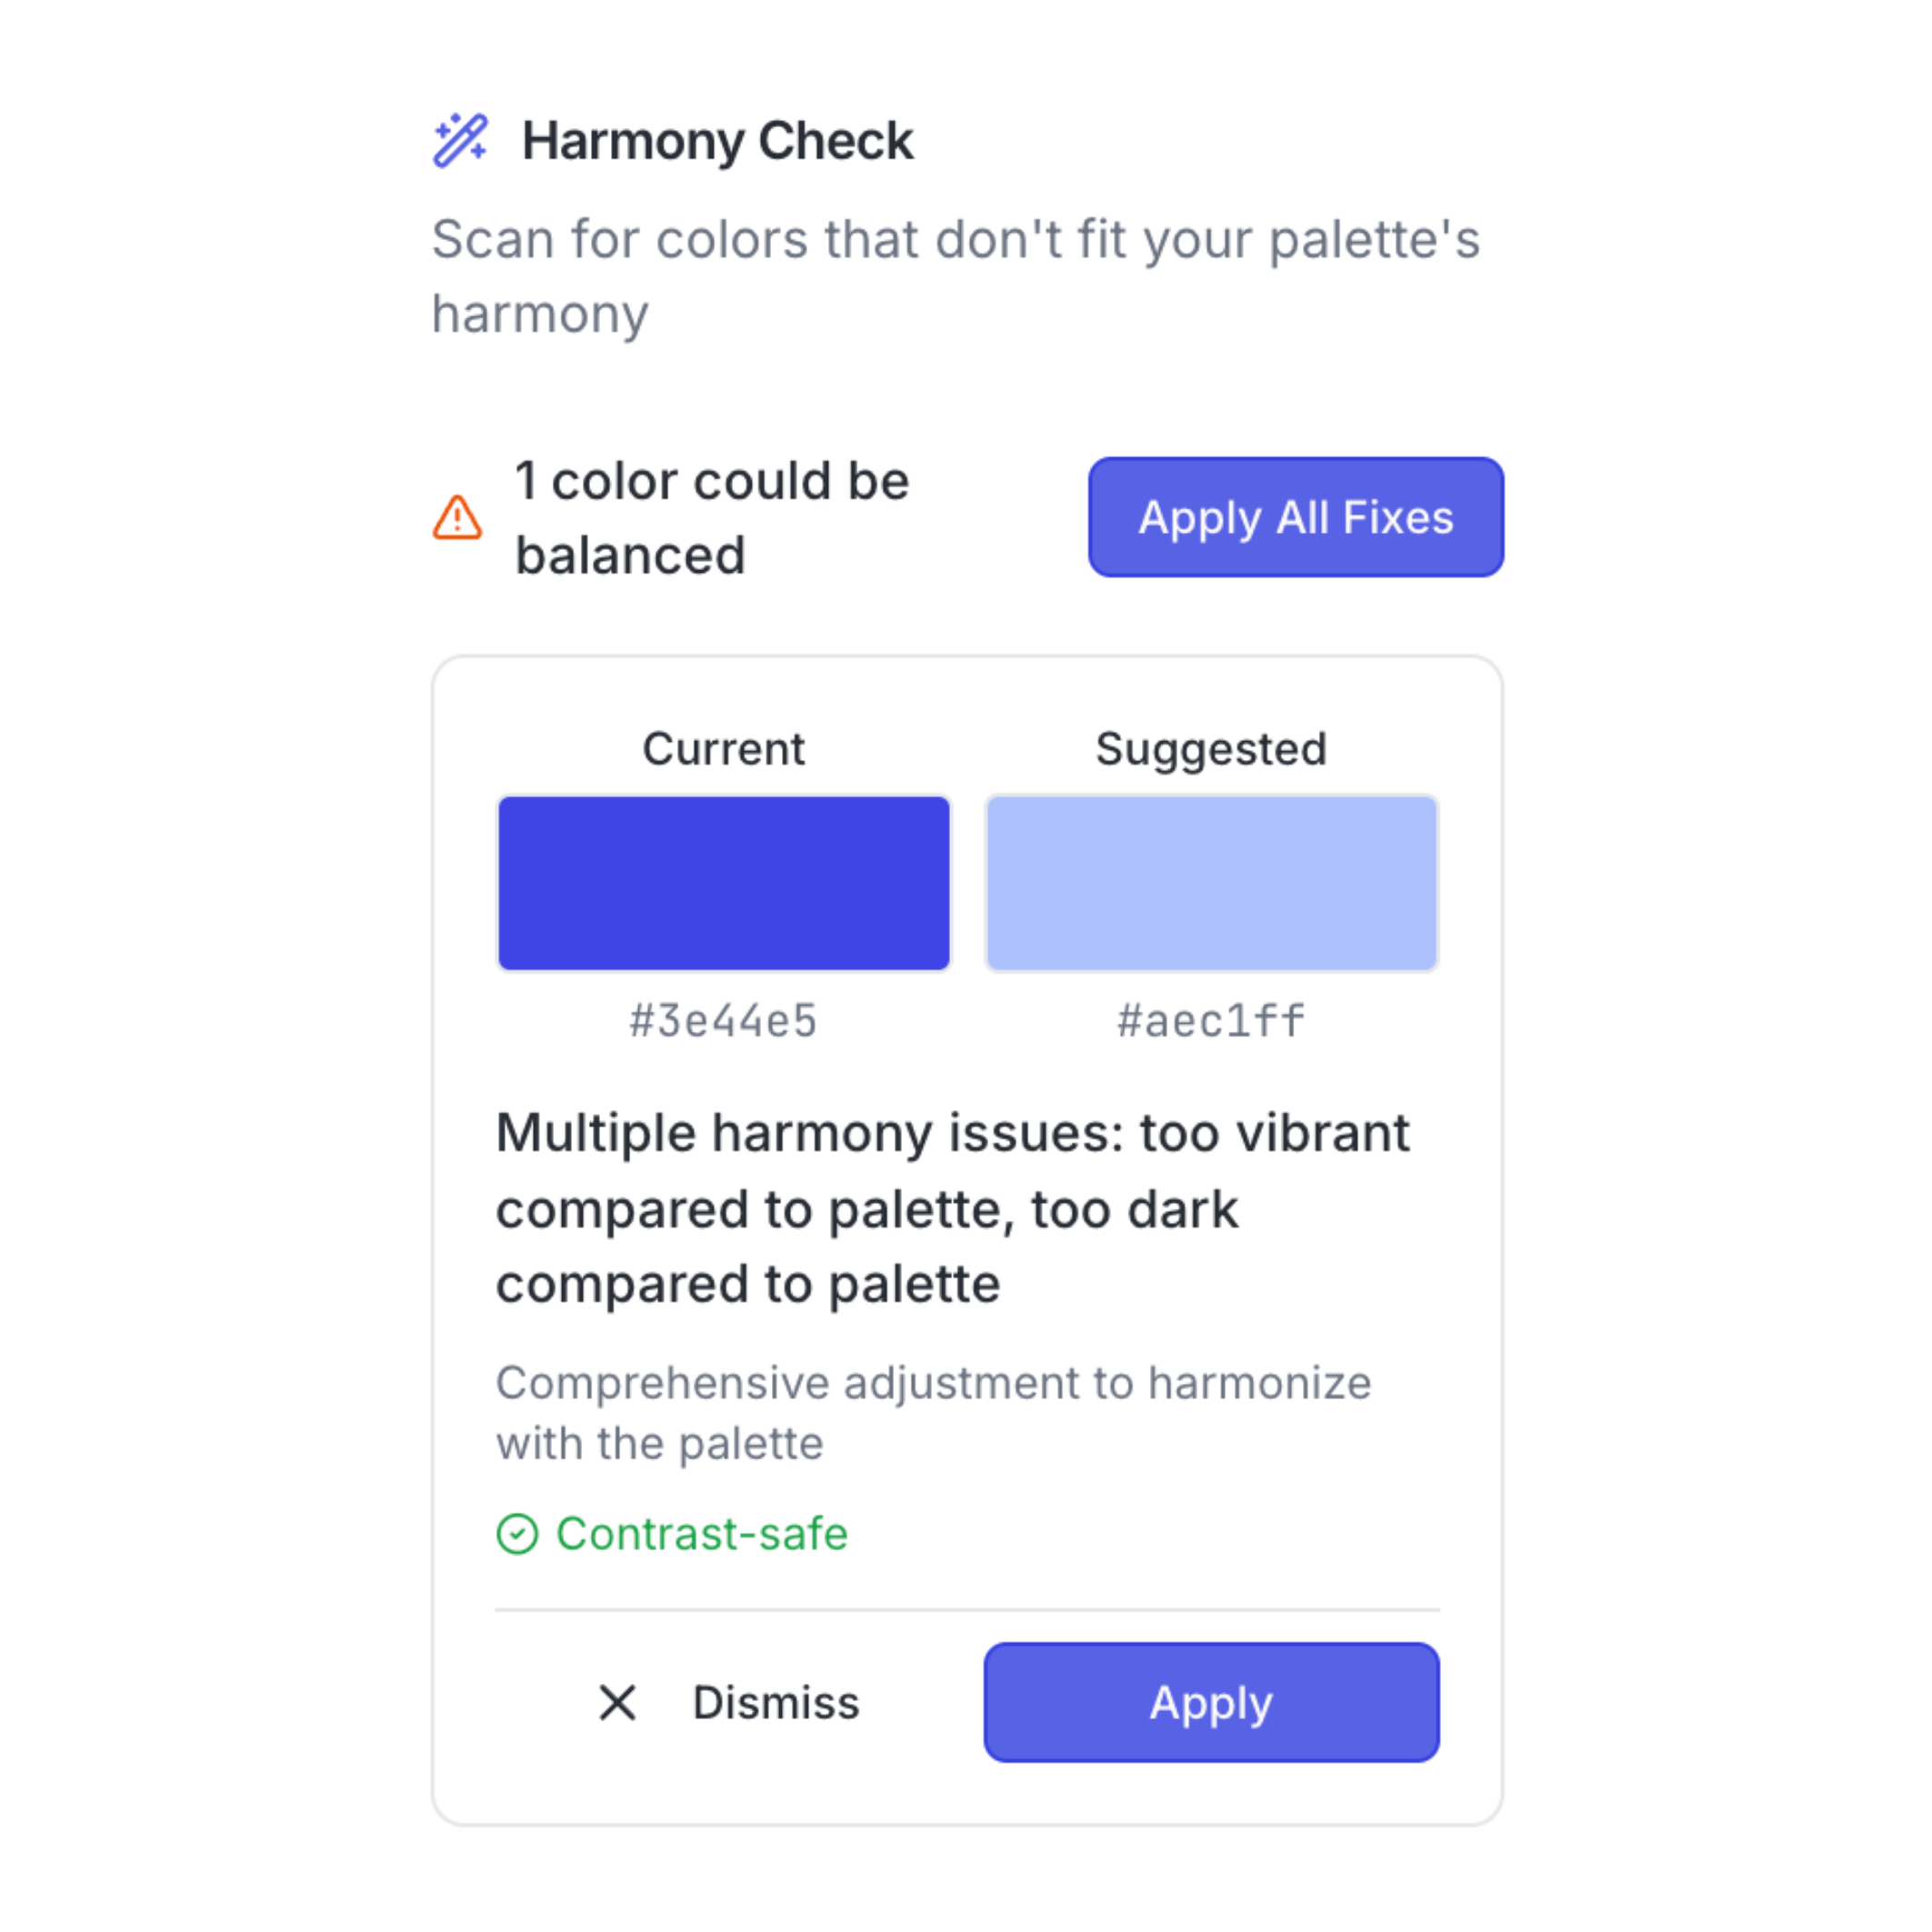Dismiss the harmony suggestion
The height and width of the screenshot is (1932, 1932).
[775, 1702]
